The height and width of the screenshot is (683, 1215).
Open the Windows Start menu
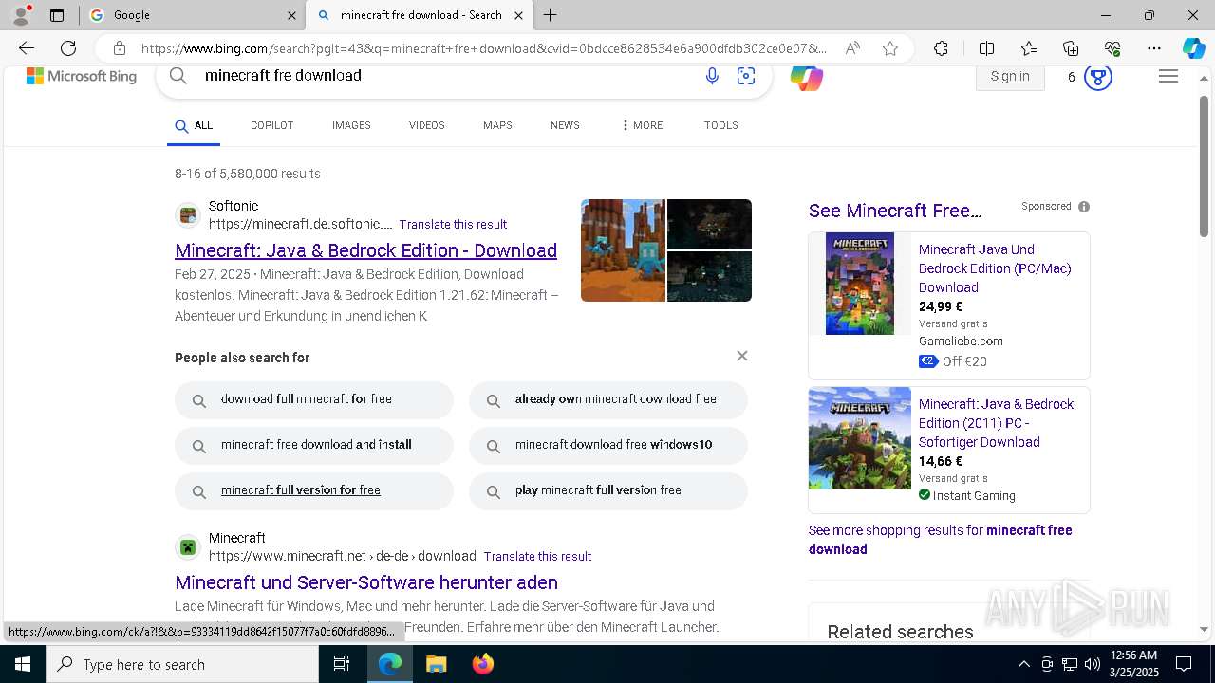[23, 664]
